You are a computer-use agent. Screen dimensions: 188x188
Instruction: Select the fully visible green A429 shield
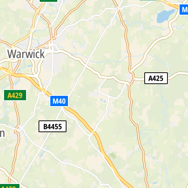15,95
